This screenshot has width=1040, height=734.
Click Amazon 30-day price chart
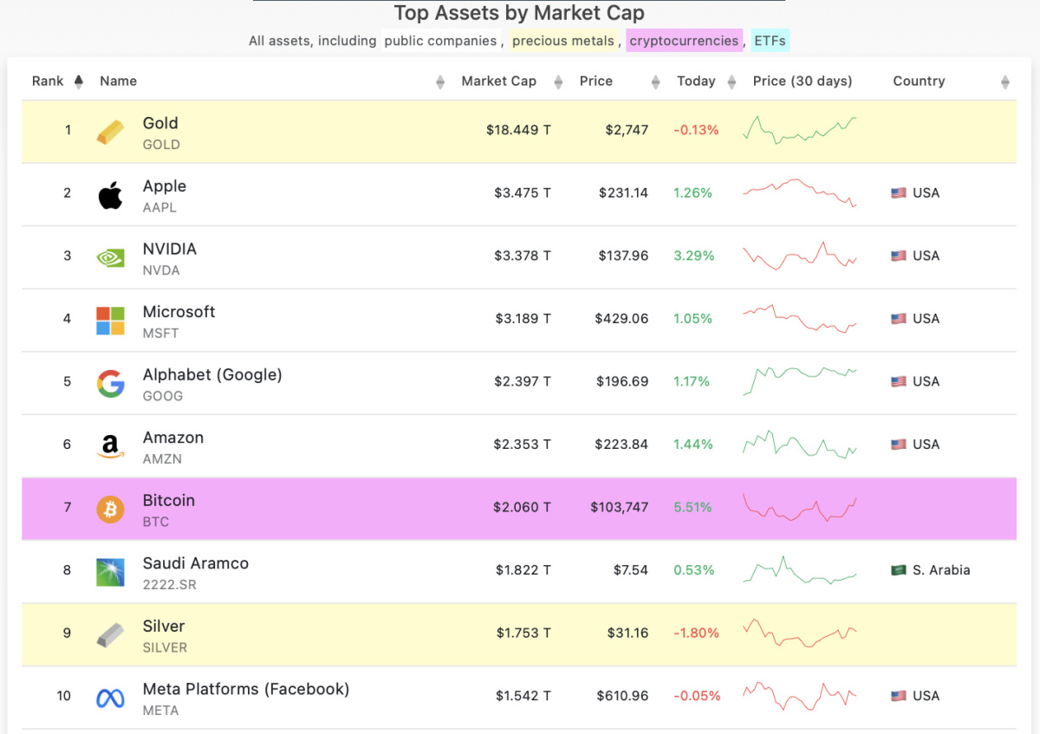coord(800,444)
